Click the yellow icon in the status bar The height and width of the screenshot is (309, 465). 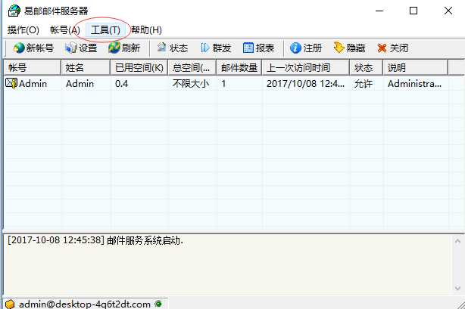pyautogui.click(x=10, y=304)
